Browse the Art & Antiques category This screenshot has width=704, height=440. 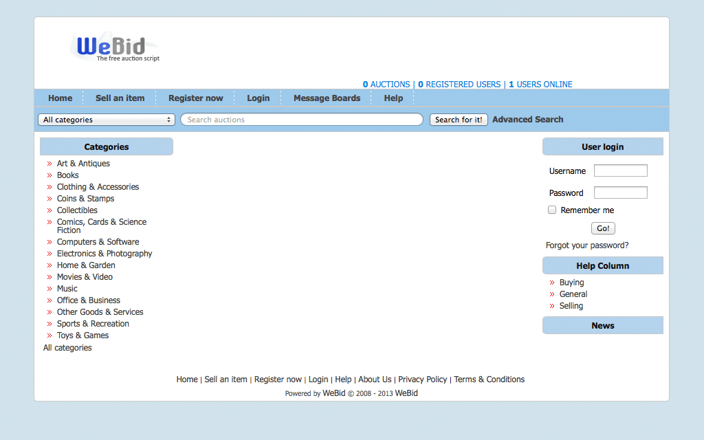pos(83,164)
